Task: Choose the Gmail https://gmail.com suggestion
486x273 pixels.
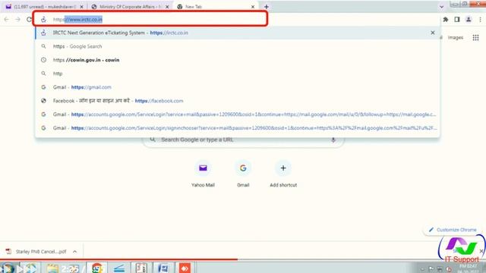Action: tap(238, 87)
